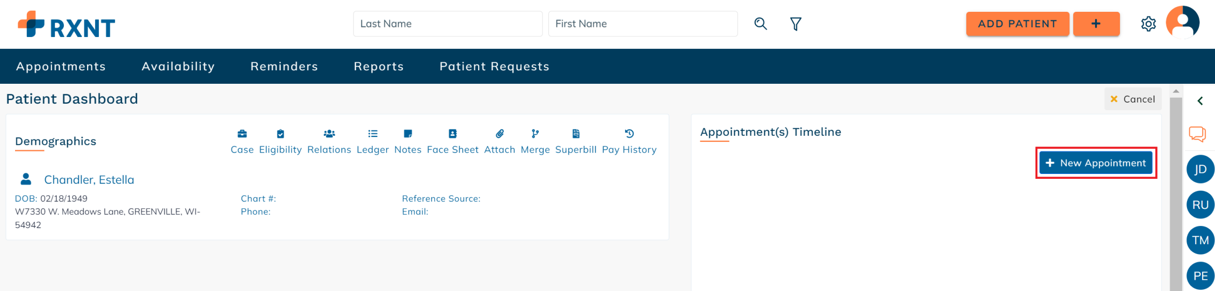
Task: View the patient Ledger list icon
Action: coord(373,134)
